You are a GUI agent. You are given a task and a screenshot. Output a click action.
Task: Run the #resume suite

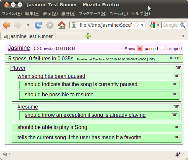[176, 106]
